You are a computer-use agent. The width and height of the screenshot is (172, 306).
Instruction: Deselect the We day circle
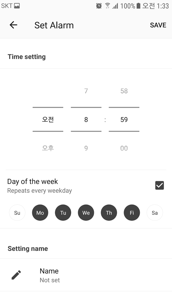pyautogui.click(x=86, y=213)
